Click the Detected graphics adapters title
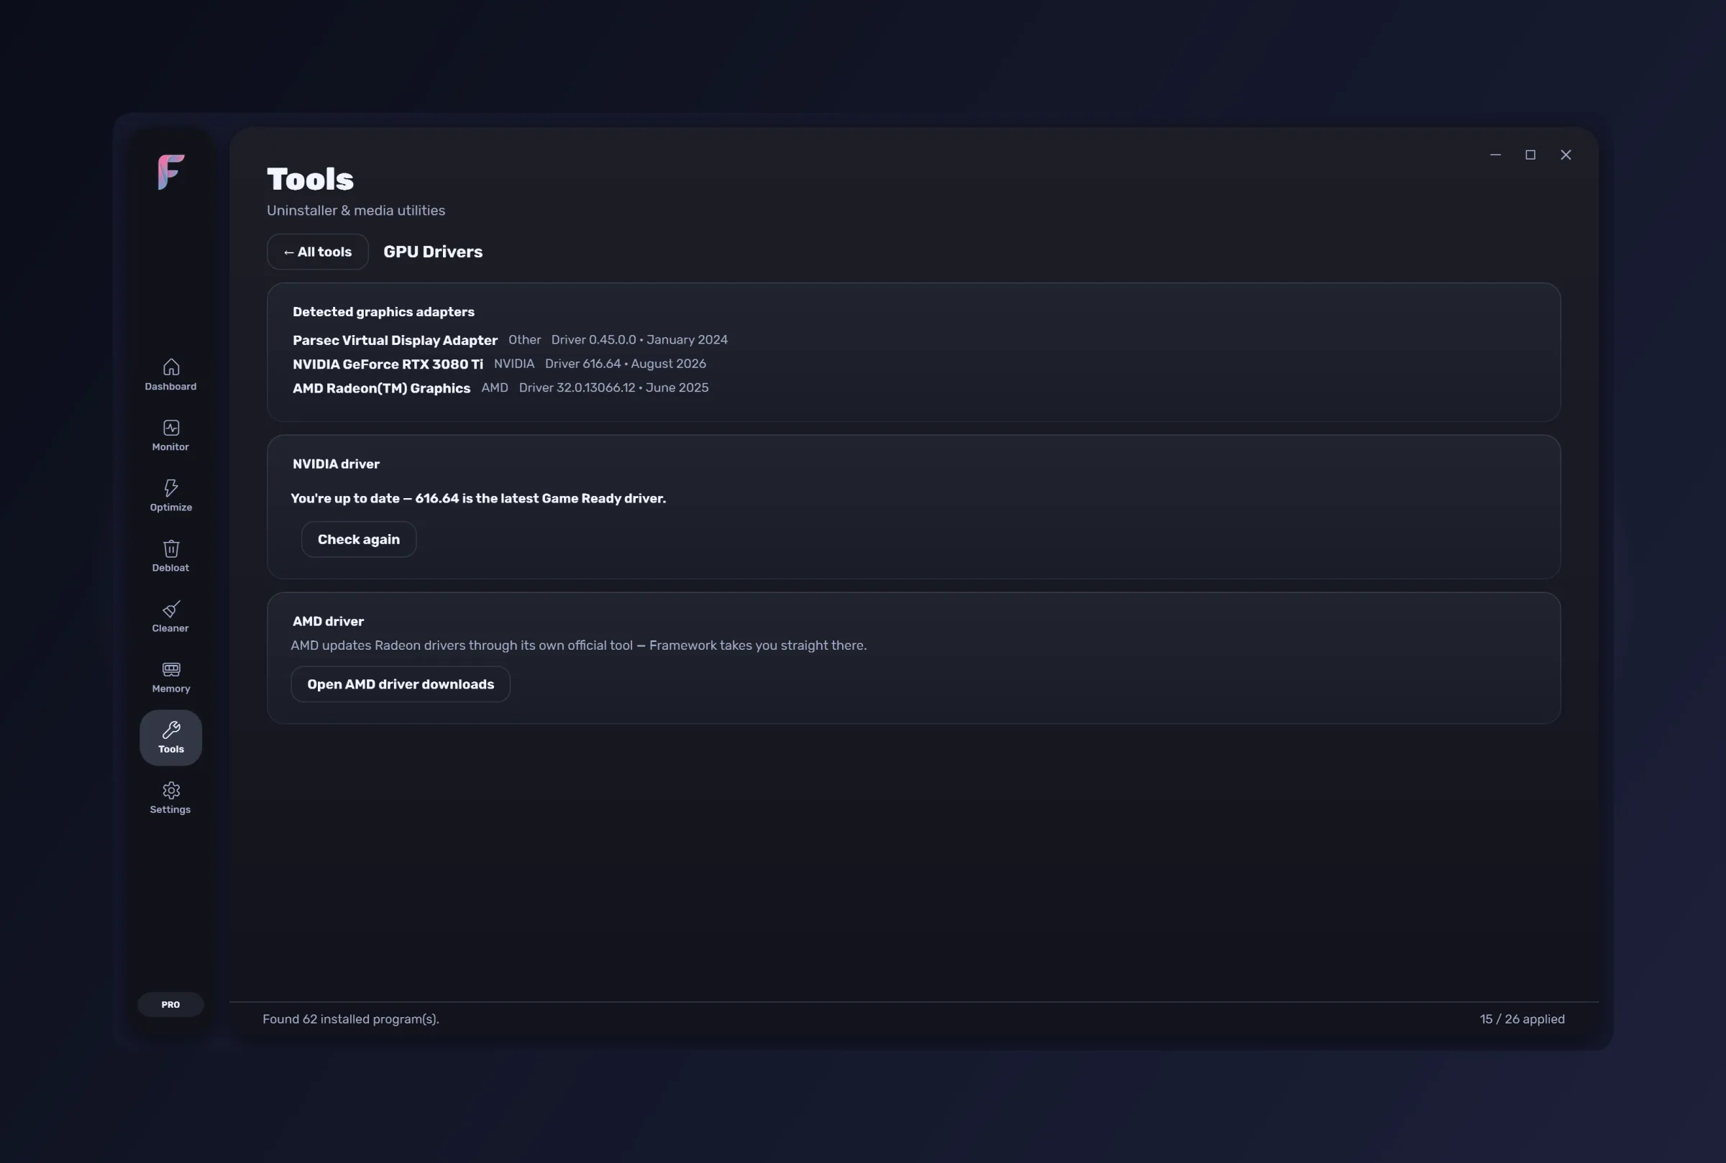The width and height of the screenshot is (1726, 1163). pyautogui.click(x=383, y=312)
